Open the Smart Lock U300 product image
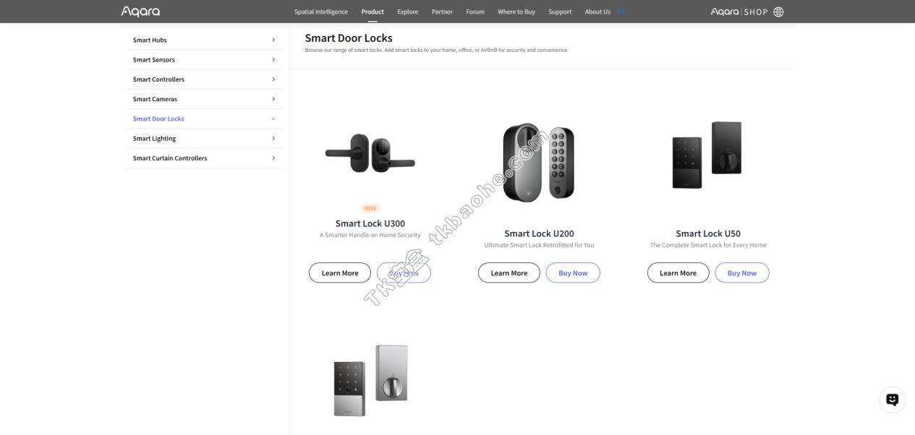This screenshot has width=915, height=435. click(370, 153)
